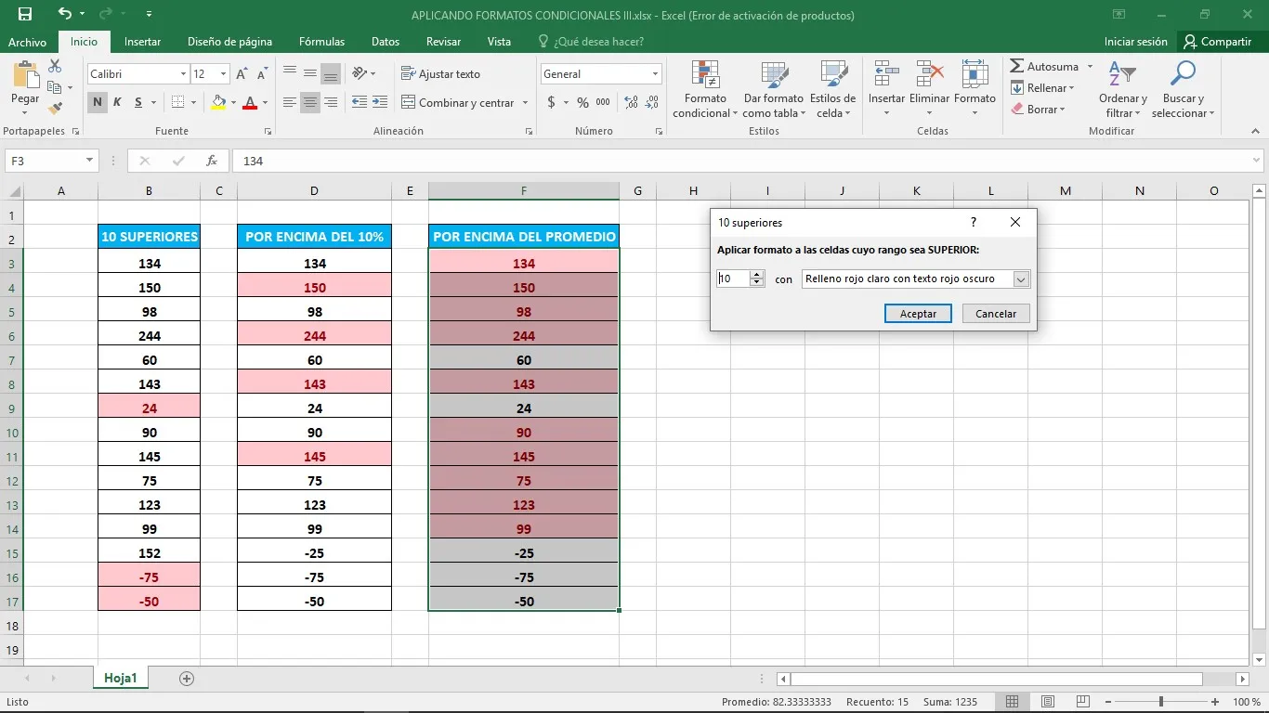Open Estilos de celda gallery
Viewport: 1269px width, 713px height.
[832, 91]
